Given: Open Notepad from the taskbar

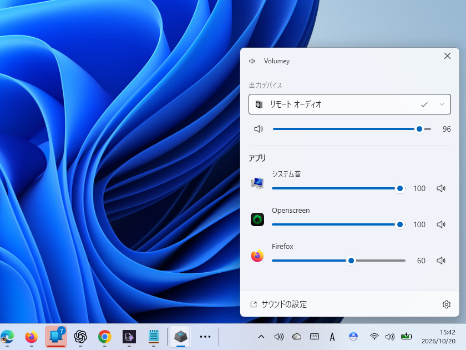Looking at the screenshot, I should tap(153, 337).
